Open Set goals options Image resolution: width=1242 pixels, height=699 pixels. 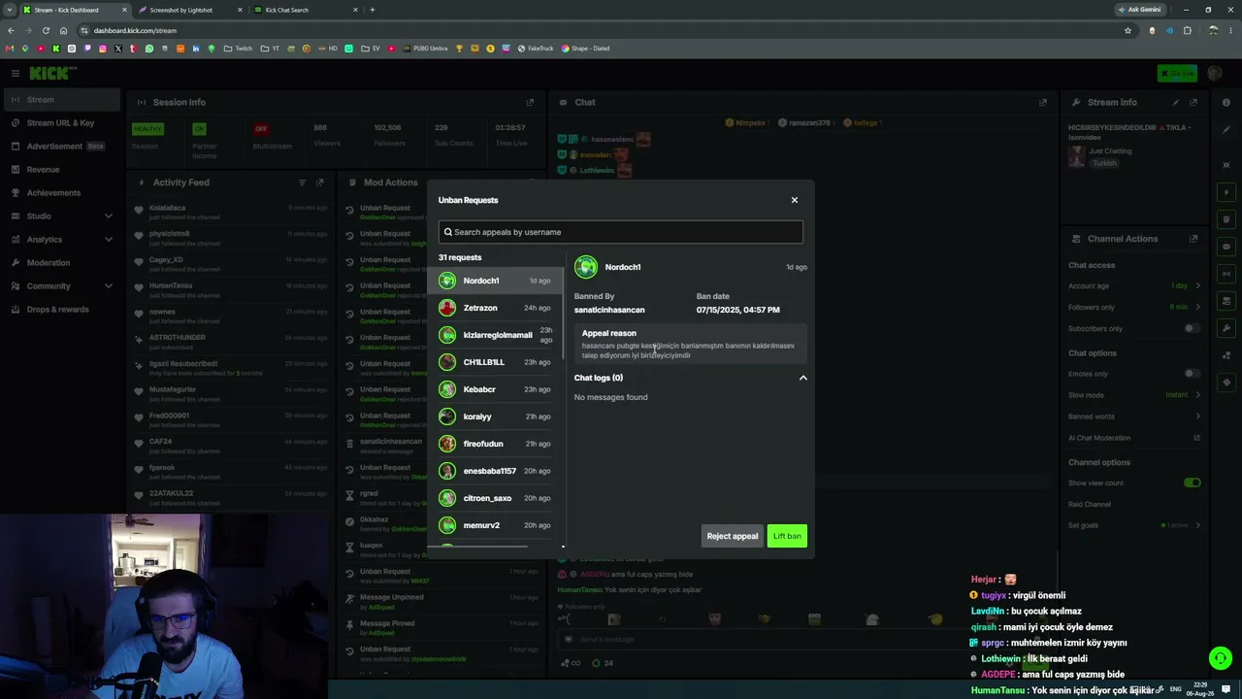1197,525
